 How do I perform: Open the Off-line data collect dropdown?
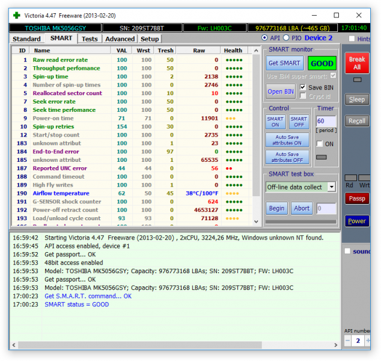pyautogui.click(x=332, y=187)
